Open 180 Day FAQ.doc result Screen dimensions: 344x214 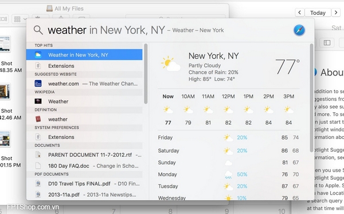tap(84, 165)
